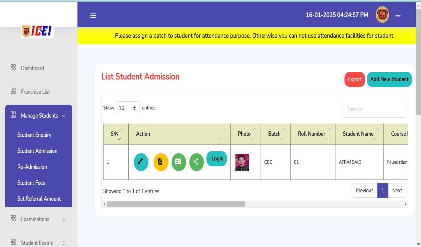This screenshot has height=247, width=421.
Task: Select Set Referral Amount in sidebar
Action: tap(39, 199)
